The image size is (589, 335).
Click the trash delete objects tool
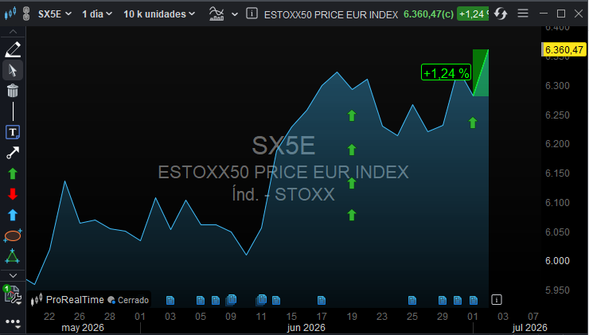pos(13,91)
